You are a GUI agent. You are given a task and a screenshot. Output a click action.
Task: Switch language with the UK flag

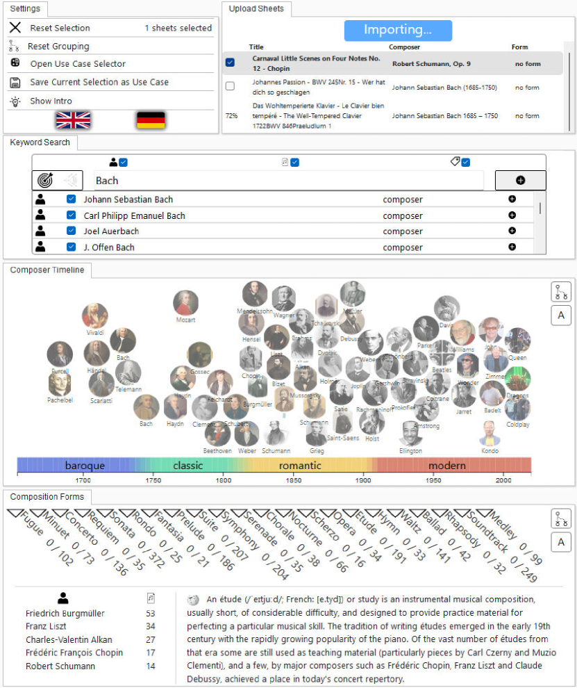point(73,120)
